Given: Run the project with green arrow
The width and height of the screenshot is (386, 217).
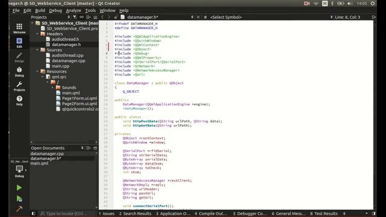Looking at the screenshot, I should [19, 188].
